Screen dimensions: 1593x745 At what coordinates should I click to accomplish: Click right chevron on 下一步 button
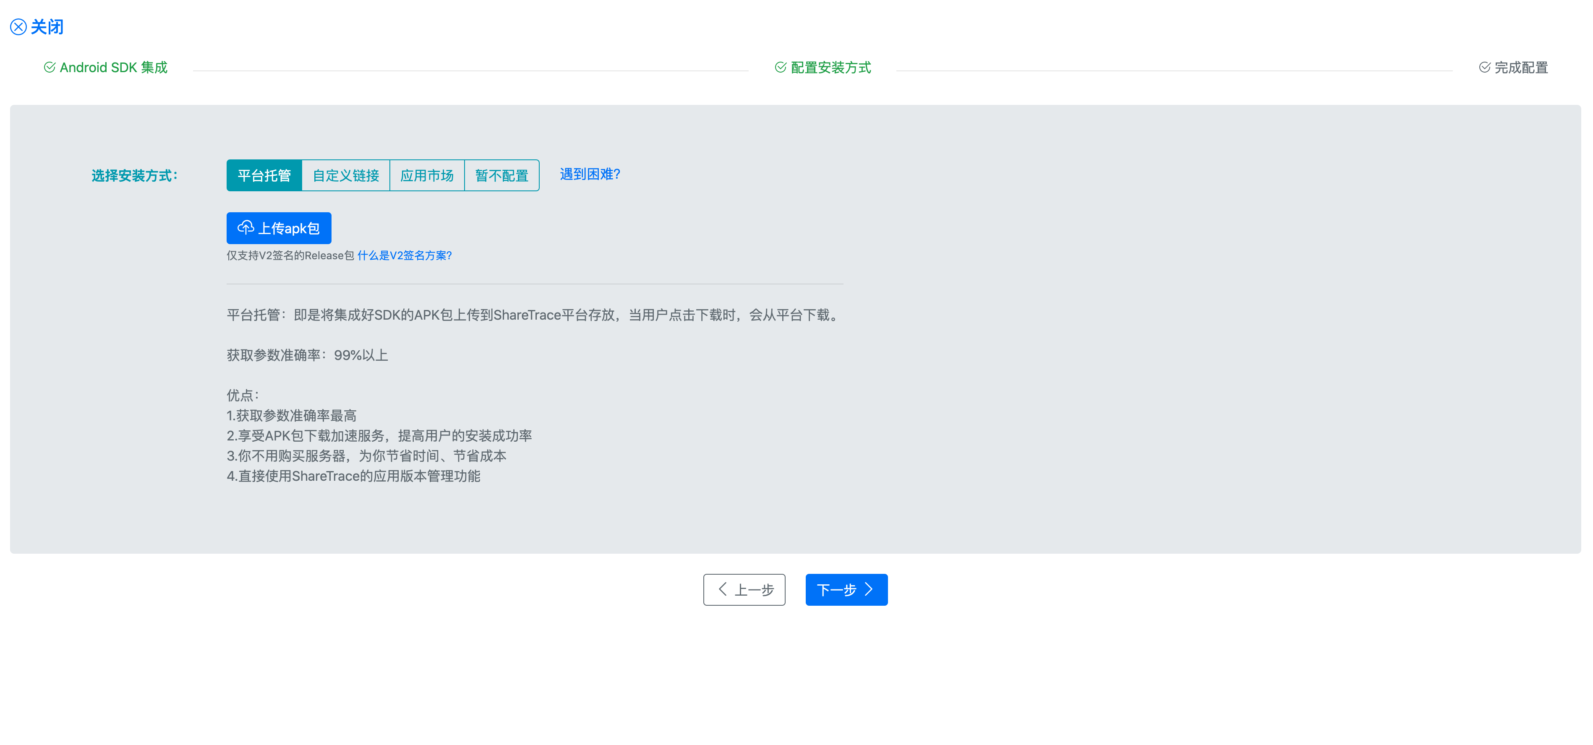click(x=869, y=589)
